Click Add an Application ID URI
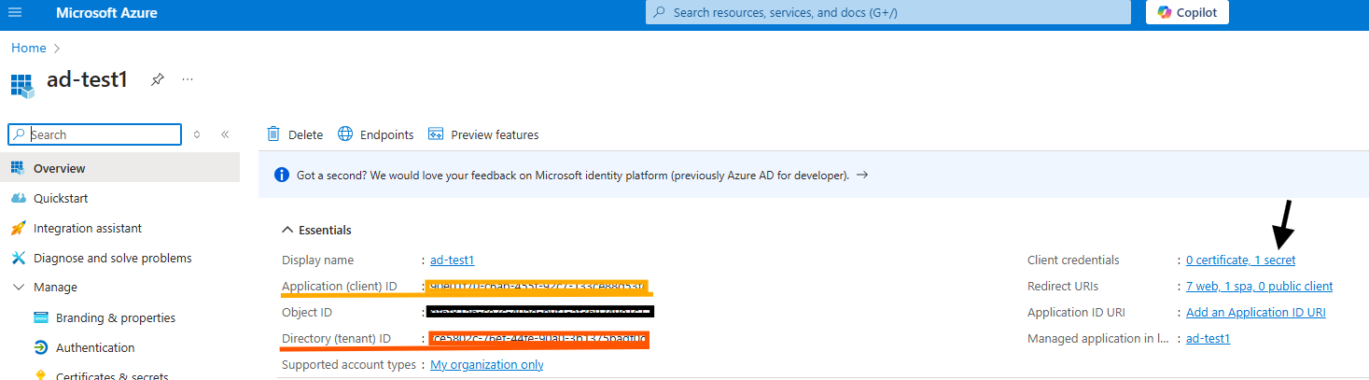This screenshot has height=380, width=1369. coord(1255,313)
